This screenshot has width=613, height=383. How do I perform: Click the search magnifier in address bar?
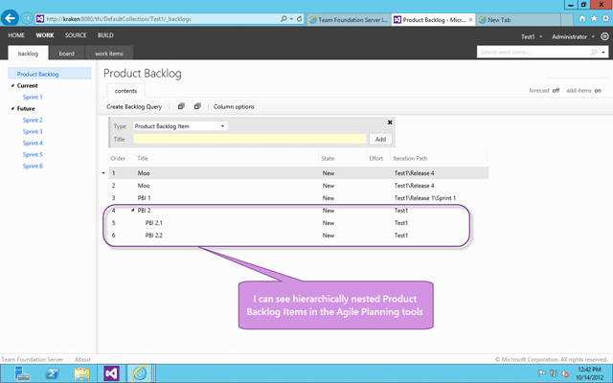click(x=284, y=19)
